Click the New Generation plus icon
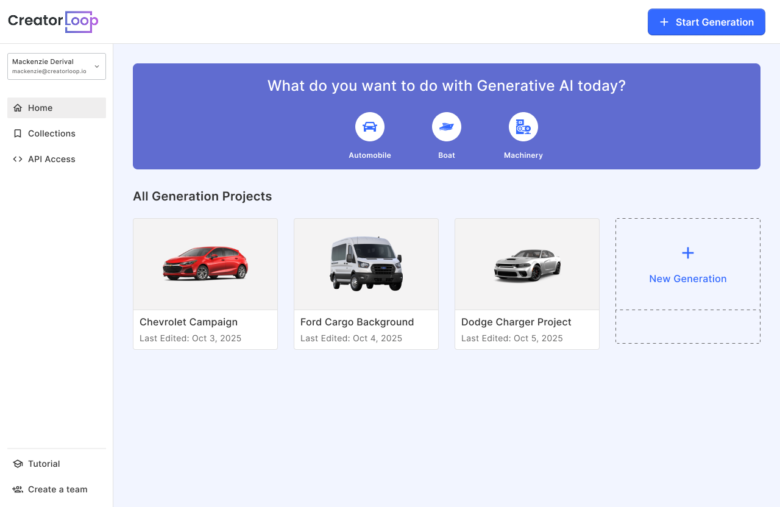 pos(688,253)
